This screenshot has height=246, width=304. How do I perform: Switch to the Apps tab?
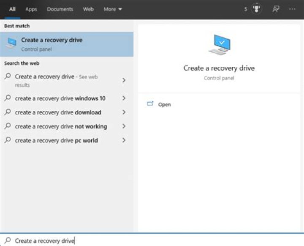31,9
